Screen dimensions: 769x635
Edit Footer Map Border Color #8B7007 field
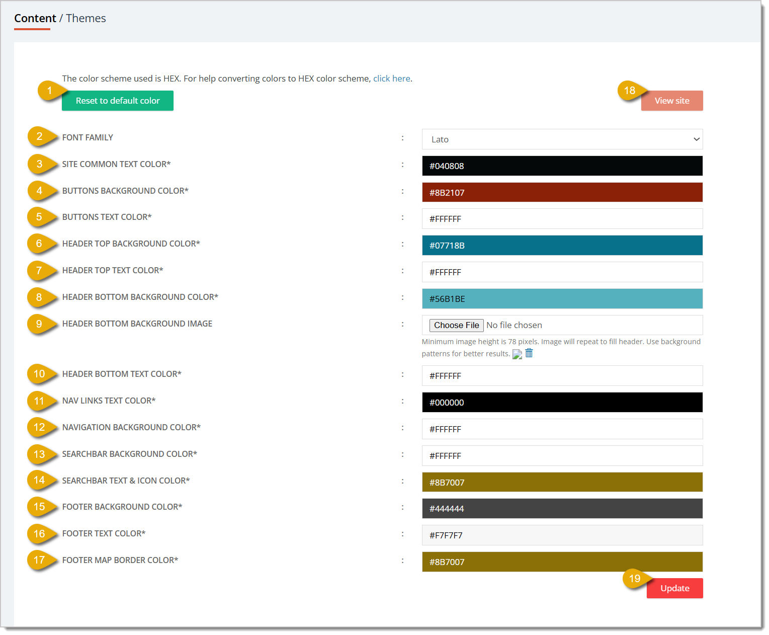click(x=562, y=562)
